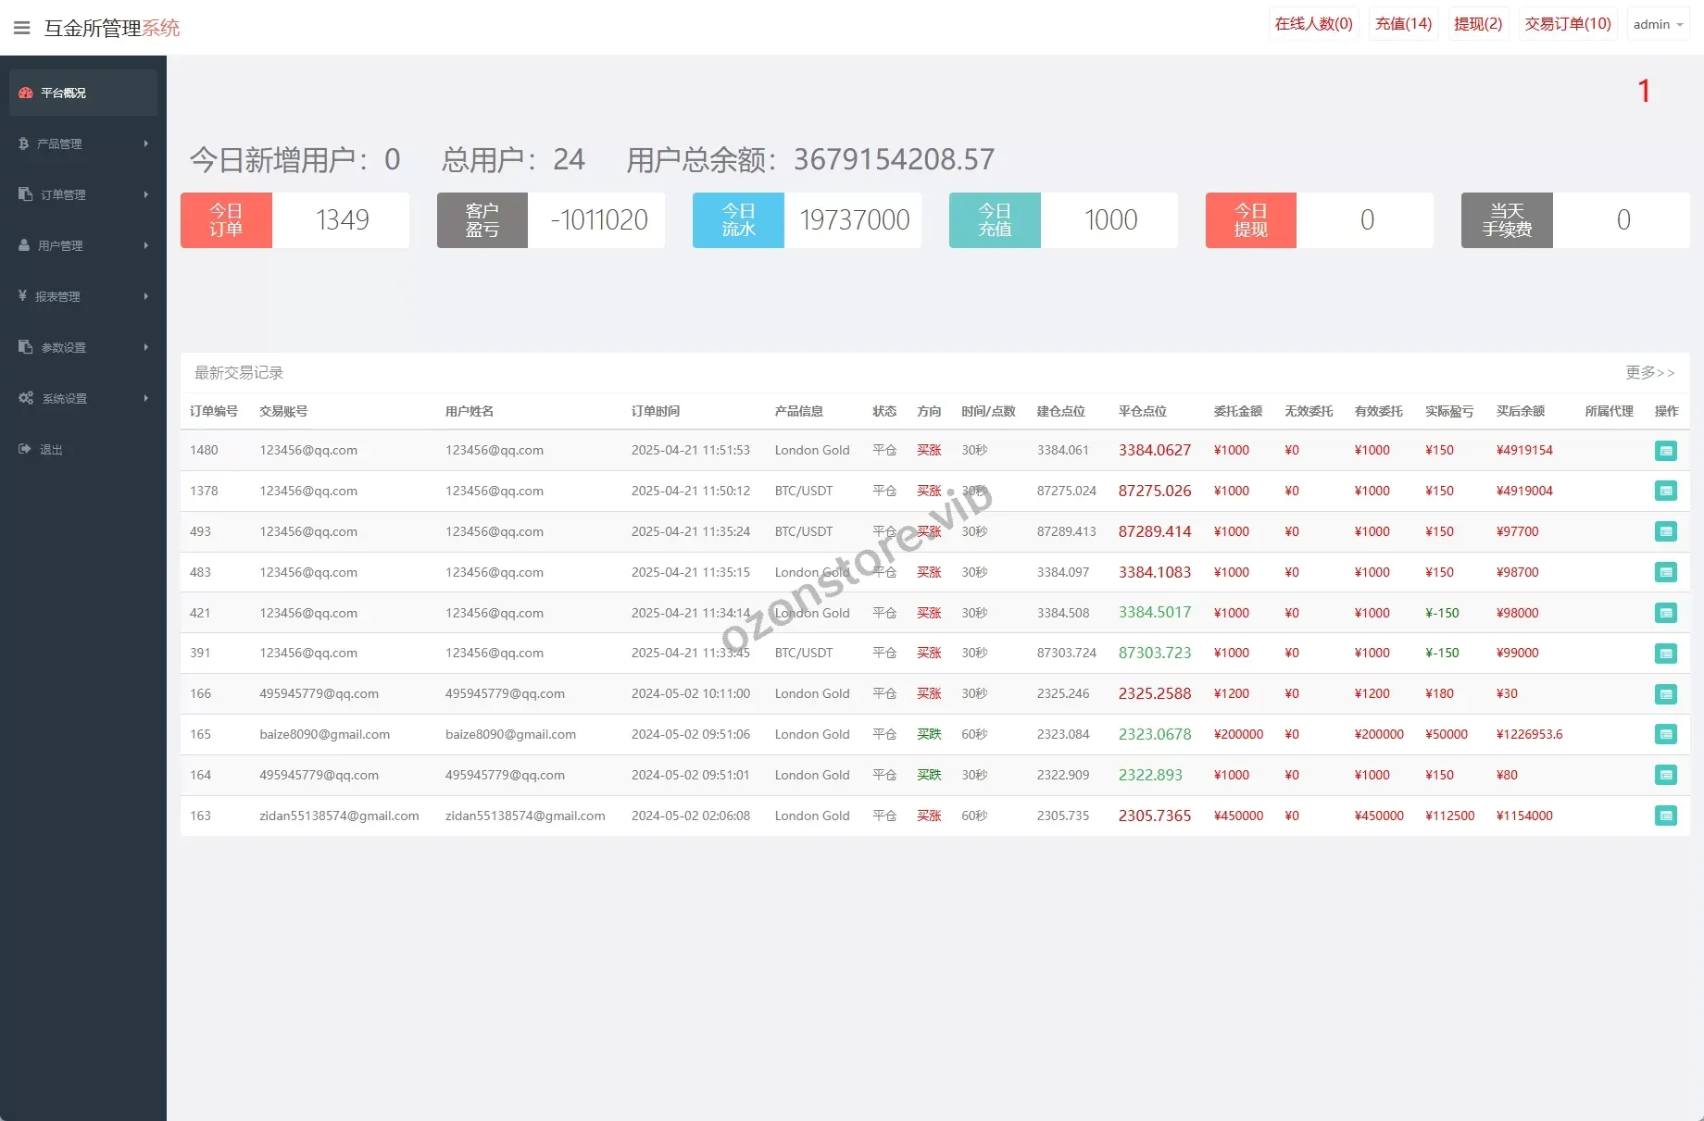Expand the 用户管理 sidebar menu
This screenshot has width=1704, height=1121.
pos(82,245)
